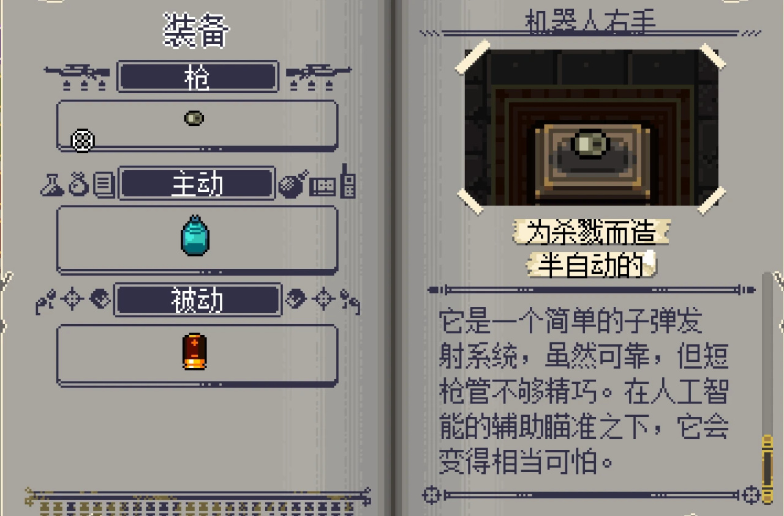Screen dimensions: 784x516
Task: Click the bomb icon right of 主动
Action: [293, 184]
